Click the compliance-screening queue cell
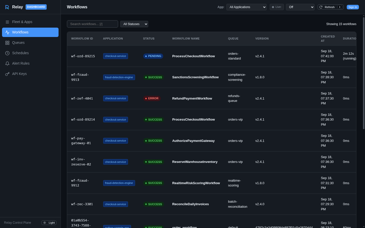This screenshot has height=228, width=365. [x=237, y=77]
